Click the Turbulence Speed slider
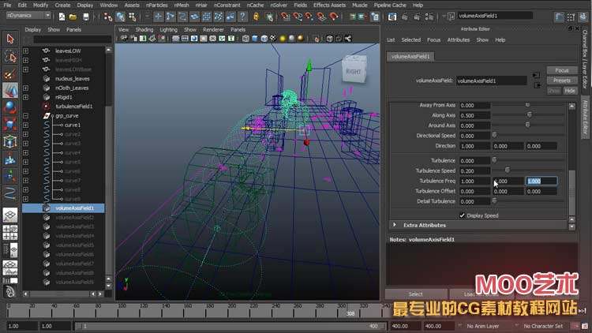This screenshot has height=333, width=592. tap(507, 170)
